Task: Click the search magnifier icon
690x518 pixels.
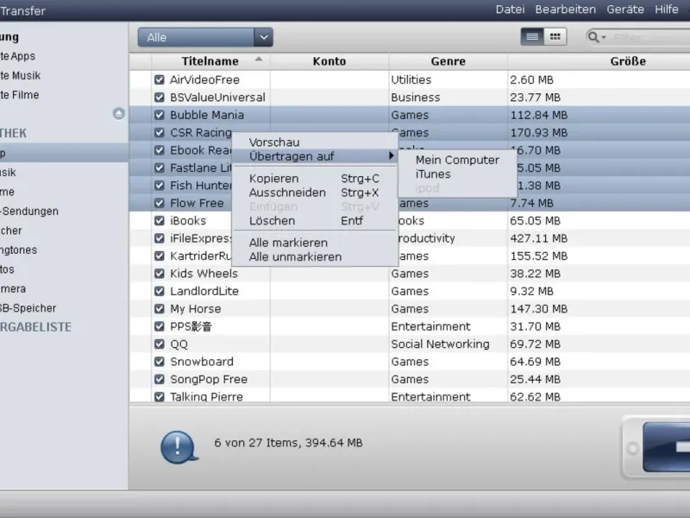Action: click(x=593, y=37)
